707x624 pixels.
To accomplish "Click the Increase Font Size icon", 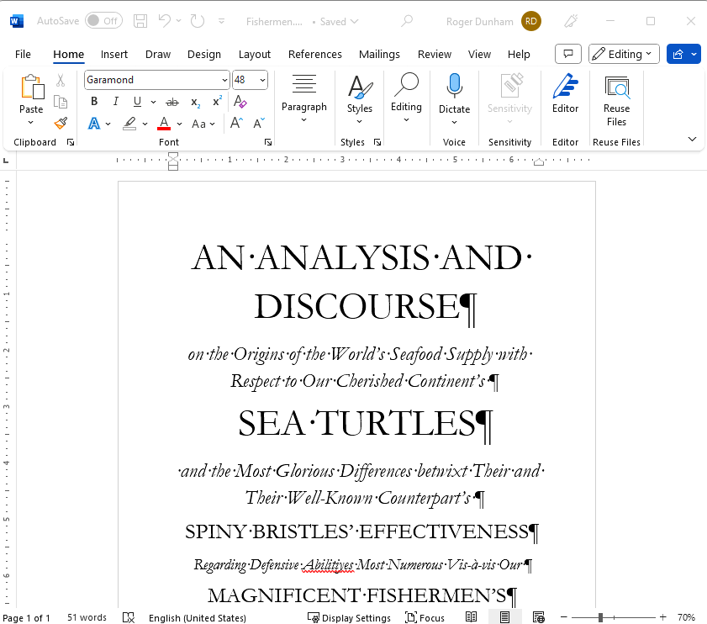I will pyautogui.click(x=236, y=121).
